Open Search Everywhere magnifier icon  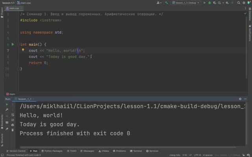tap(239, 3)
